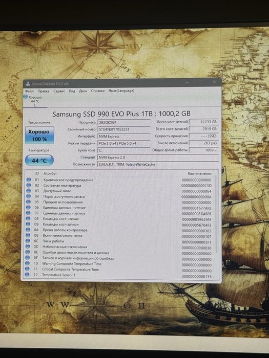Open the Диск menu

[83, 91]
